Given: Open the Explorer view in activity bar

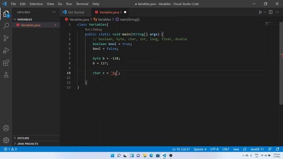Looking at the screenshot, I should click(6, 14).
